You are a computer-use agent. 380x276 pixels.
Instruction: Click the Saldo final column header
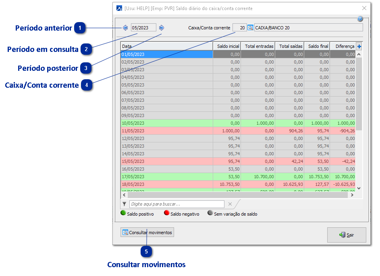[317, 46]
